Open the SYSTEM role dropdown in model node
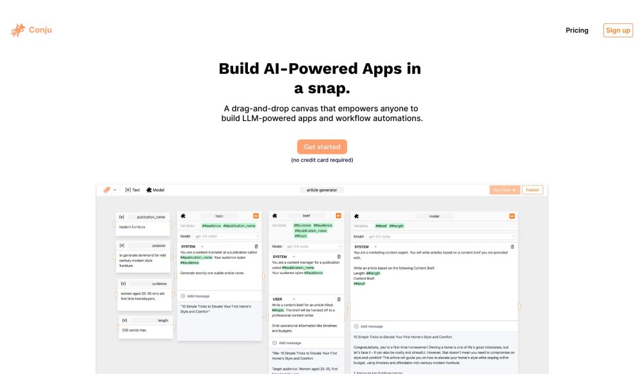 366,247
